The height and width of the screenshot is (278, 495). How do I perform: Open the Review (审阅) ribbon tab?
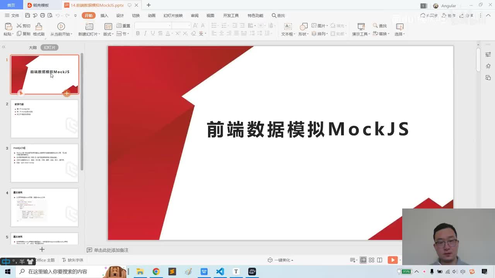click(x=195, y=15)
